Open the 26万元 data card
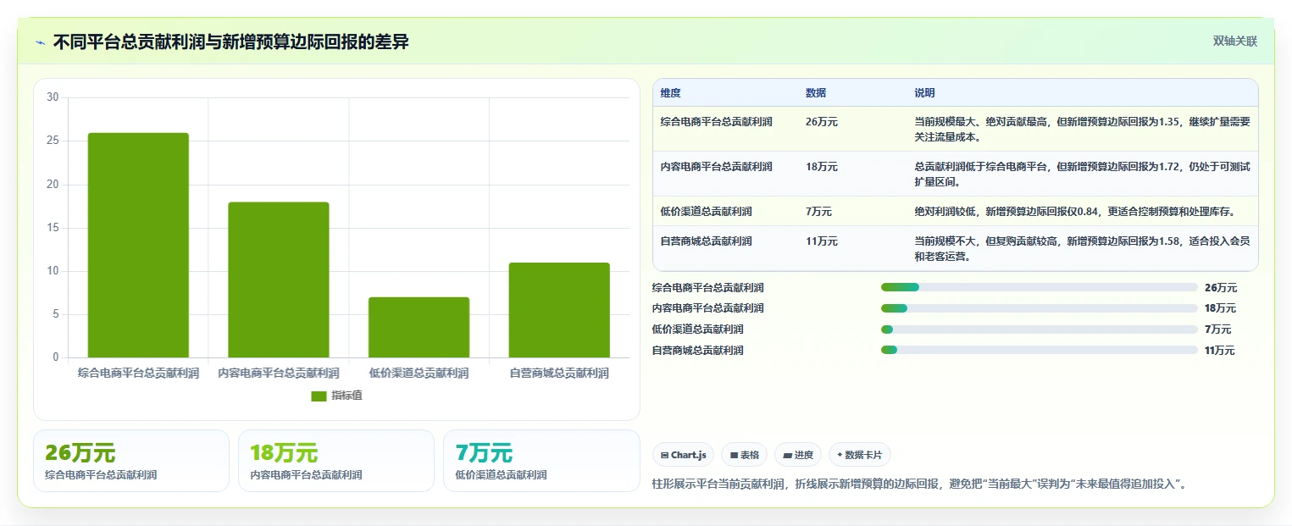The width and height of the screenshot is (1292, 526). [131, 461]
